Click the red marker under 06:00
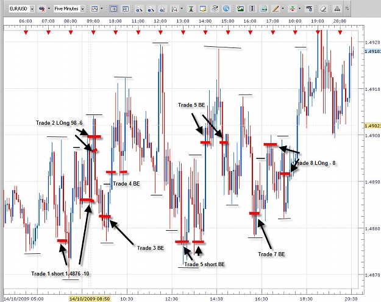The height and width of the screenshot is (302, 381). (26, 32)
